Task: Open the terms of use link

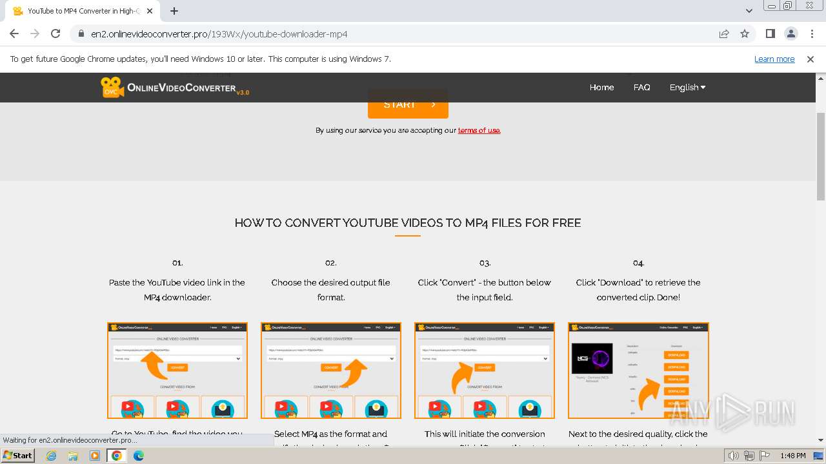Action: (x=479, y=130)
